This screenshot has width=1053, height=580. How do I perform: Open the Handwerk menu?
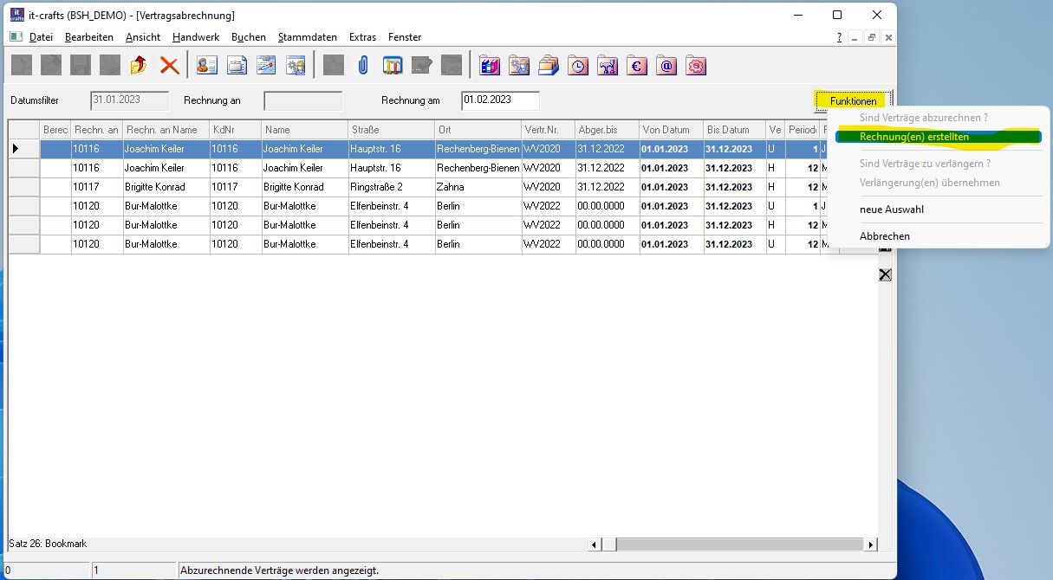[196, 37]
